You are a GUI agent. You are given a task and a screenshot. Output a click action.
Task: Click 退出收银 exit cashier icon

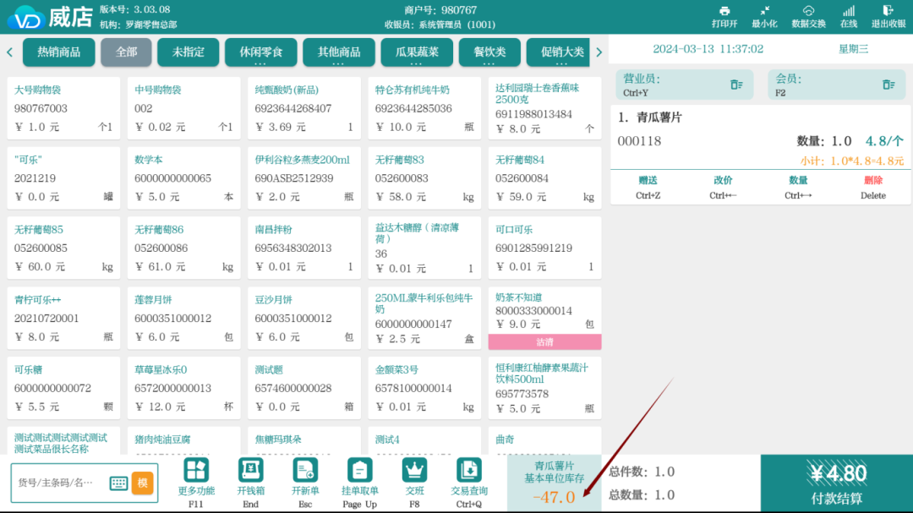click(x=888, y=12)
